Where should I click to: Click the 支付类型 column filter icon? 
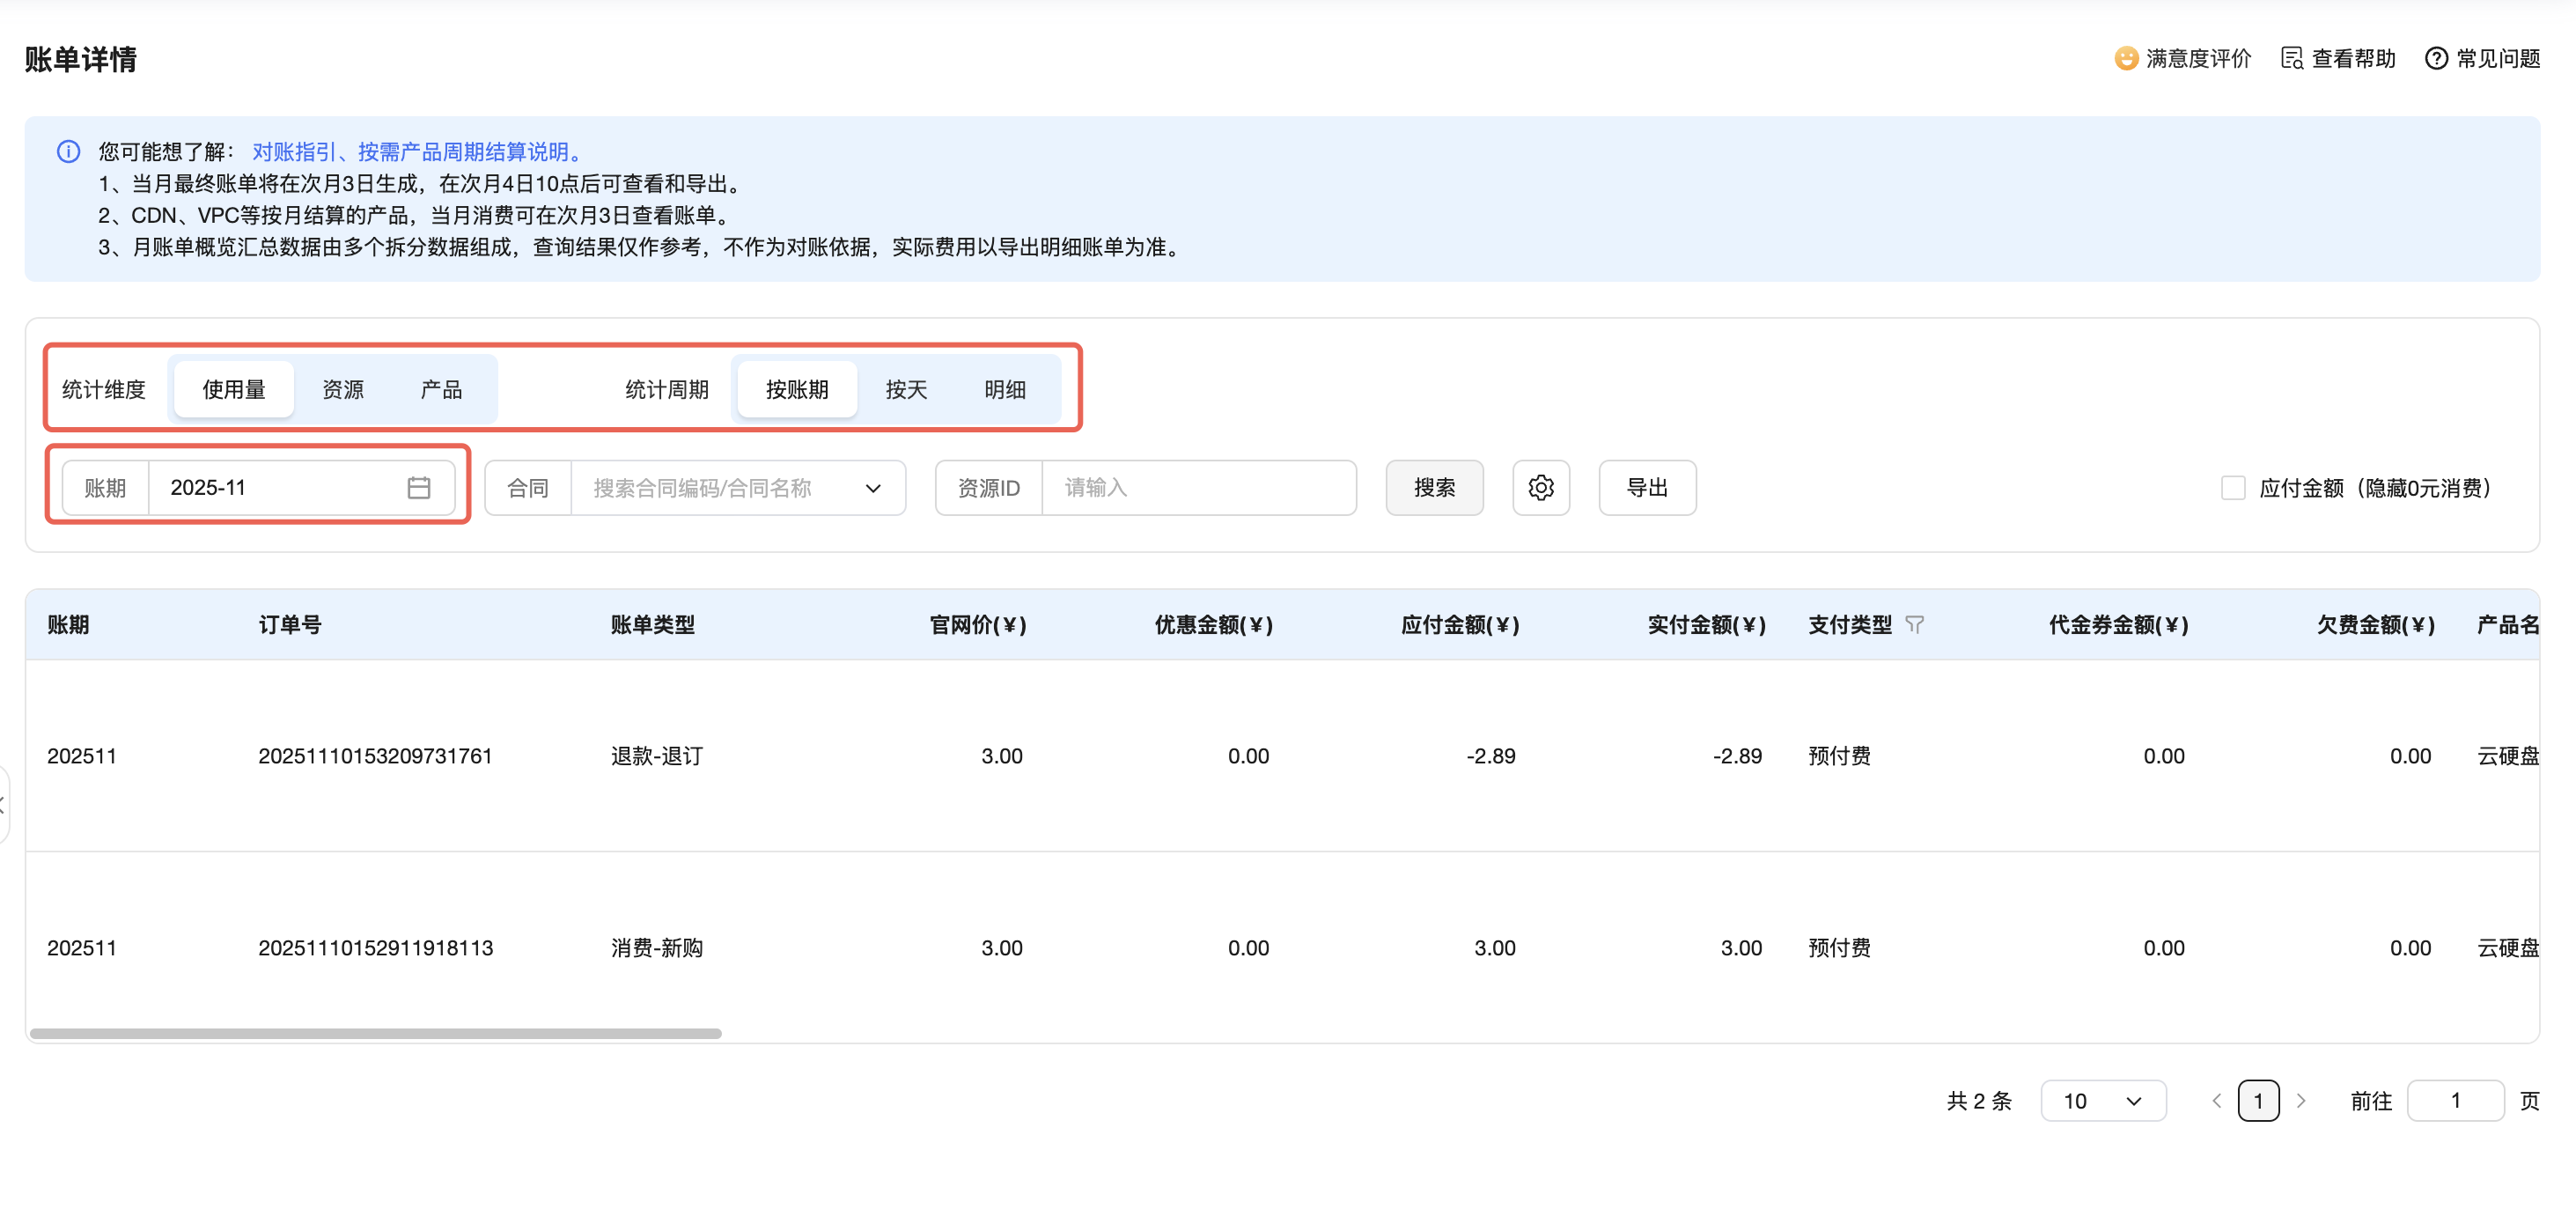(x=1914, y=625)
